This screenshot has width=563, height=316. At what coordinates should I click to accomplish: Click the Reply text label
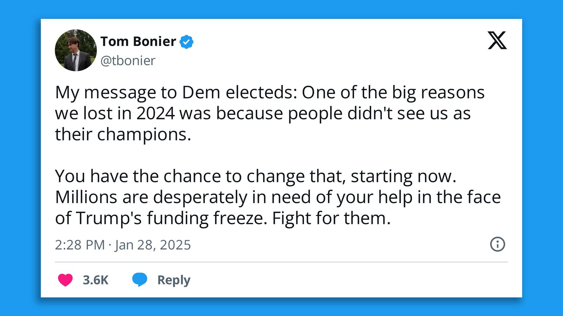click(173, 280)
